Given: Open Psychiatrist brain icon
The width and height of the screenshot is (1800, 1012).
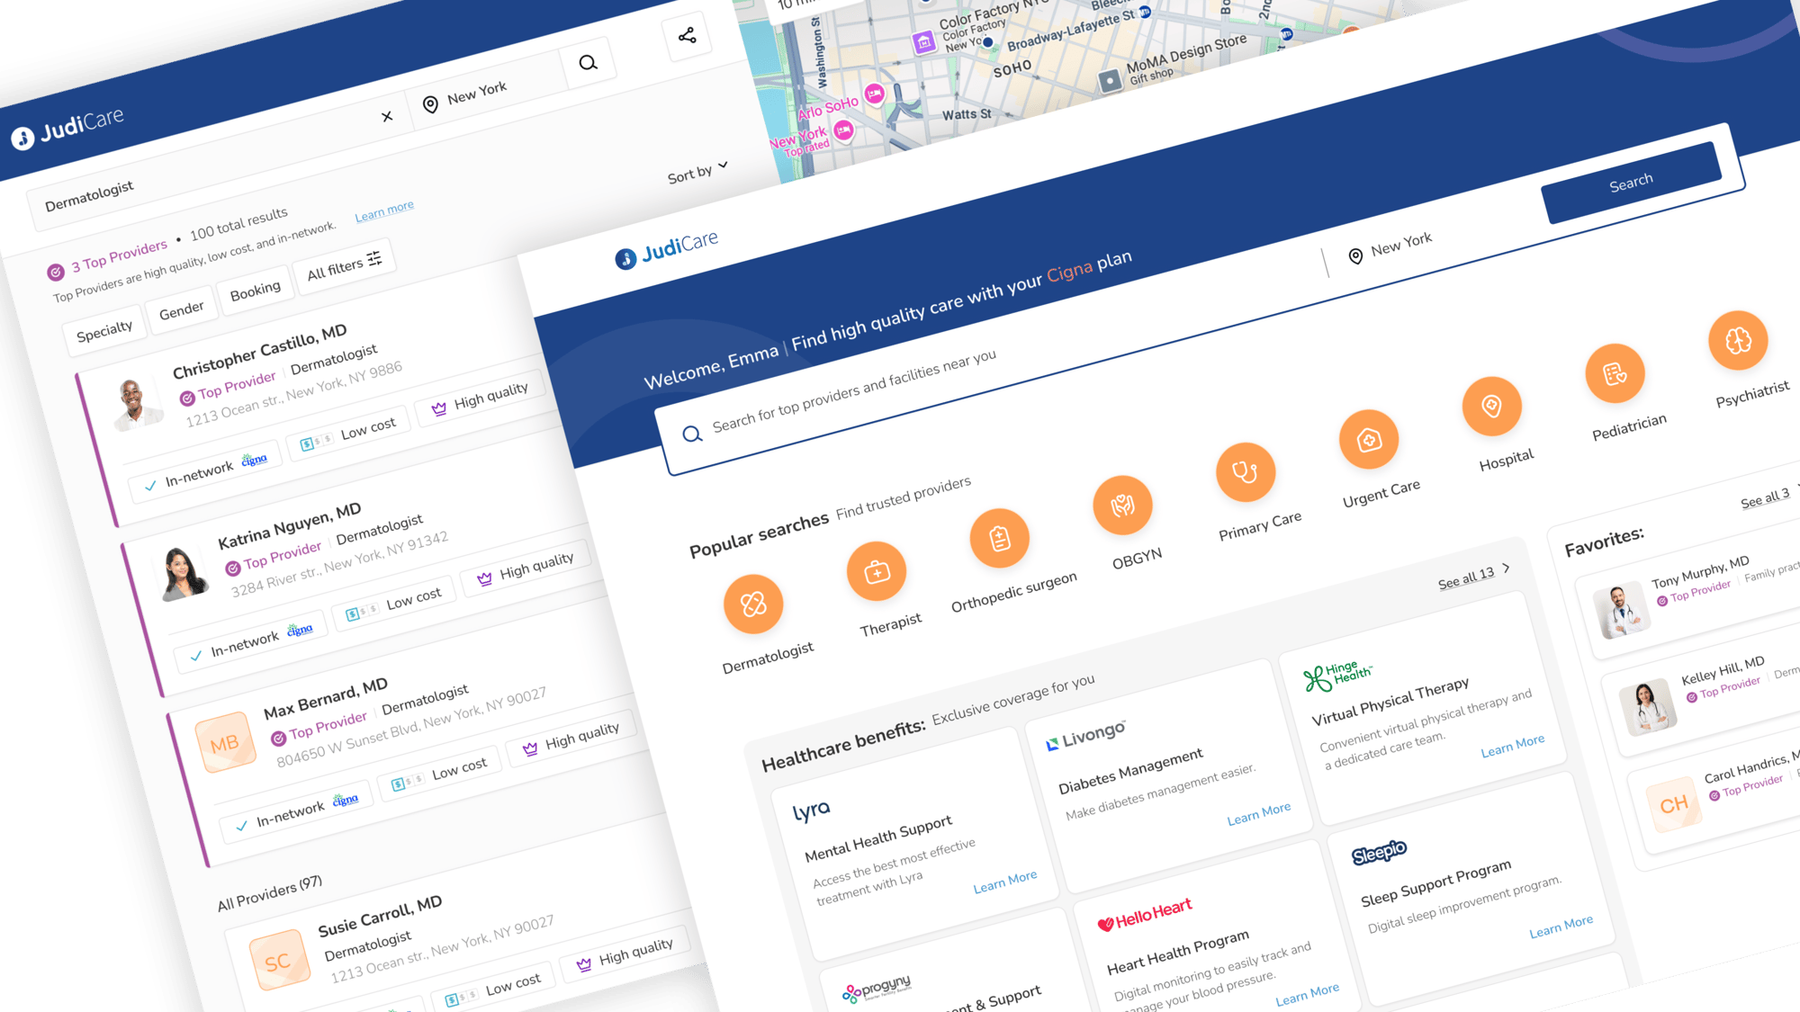Looking at the screenshot, I should [x=1738, y=340].
